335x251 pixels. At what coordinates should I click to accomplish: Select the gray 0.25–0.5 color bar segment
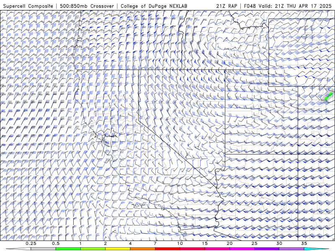43,249
